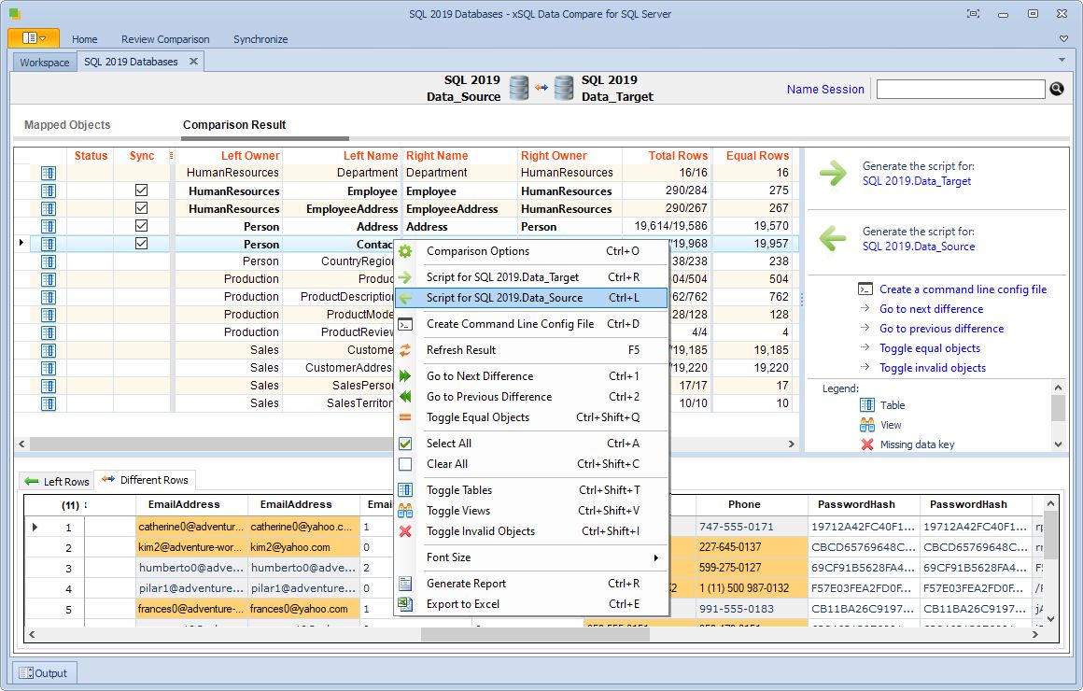Click the Name Session link label
The height and width of the screenshot is (691, 1083).
click(825, 89)
